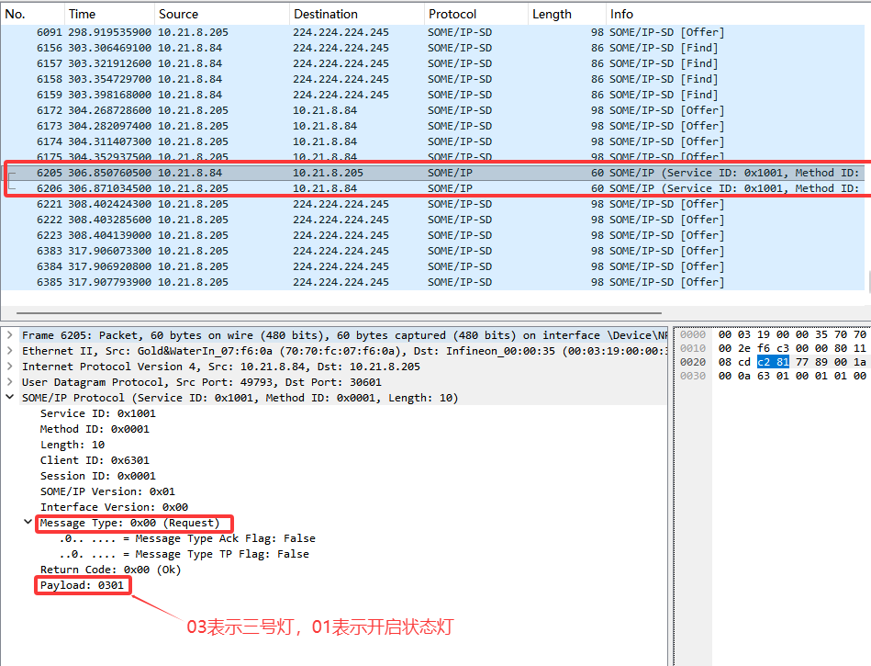Screen dimensions: 871x666
Task: Select the Message Type: 0x00 (Request) field
Action: [130, 523]
